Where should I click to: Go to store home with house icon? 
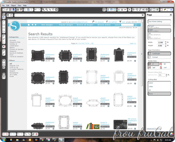(11, 15)
